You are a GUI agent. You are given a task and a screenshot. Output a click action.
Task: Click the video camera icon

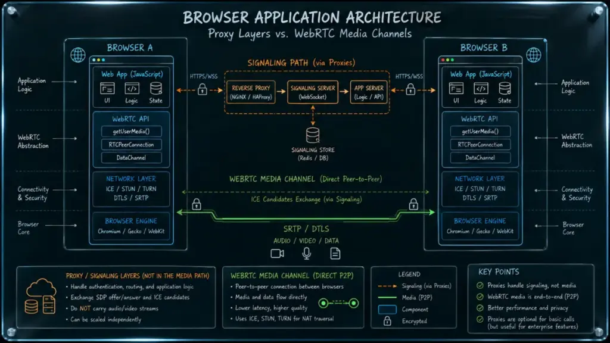[x=278, y=254]
